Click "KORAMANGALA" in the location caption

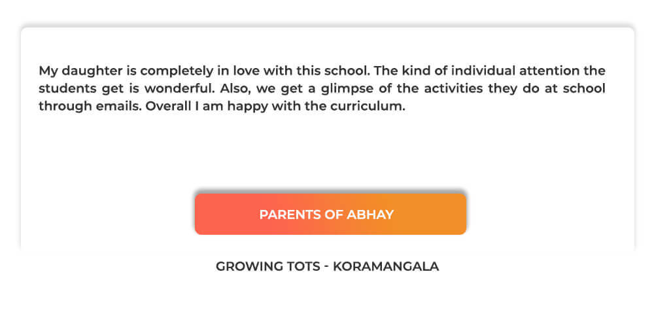(x=386, y=267)
